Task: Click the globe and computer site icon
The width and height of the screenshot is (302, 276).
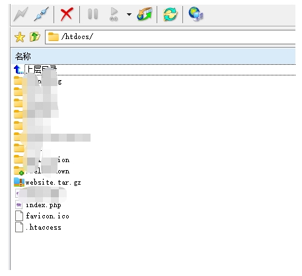Action: [196, 15]
